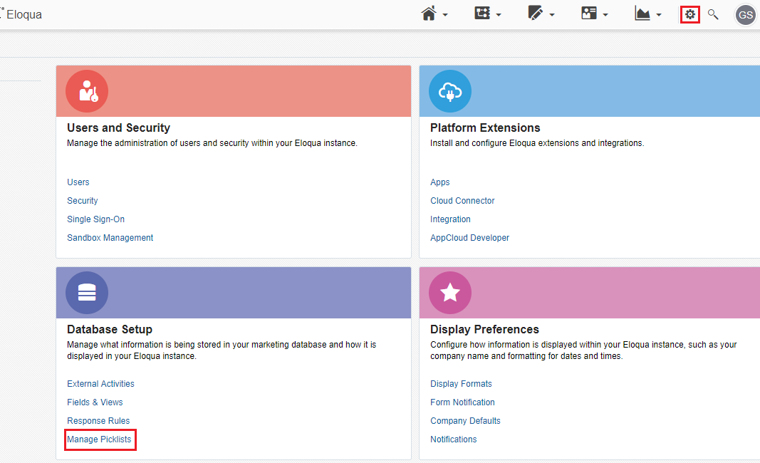Click the Database Setup stack icon
This screenshot has height=463, width=760.
pyautogui.click(x=87, y=293)
